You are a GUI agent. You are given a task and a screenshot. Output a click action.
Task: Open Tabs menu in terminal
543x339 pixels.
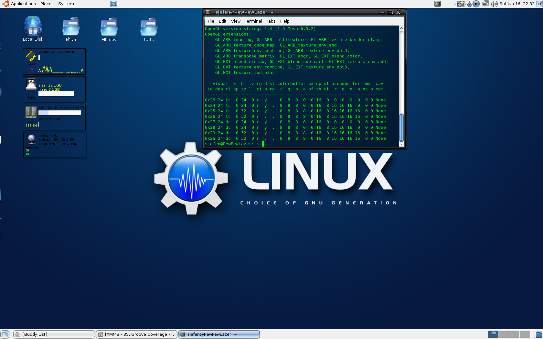271,21
